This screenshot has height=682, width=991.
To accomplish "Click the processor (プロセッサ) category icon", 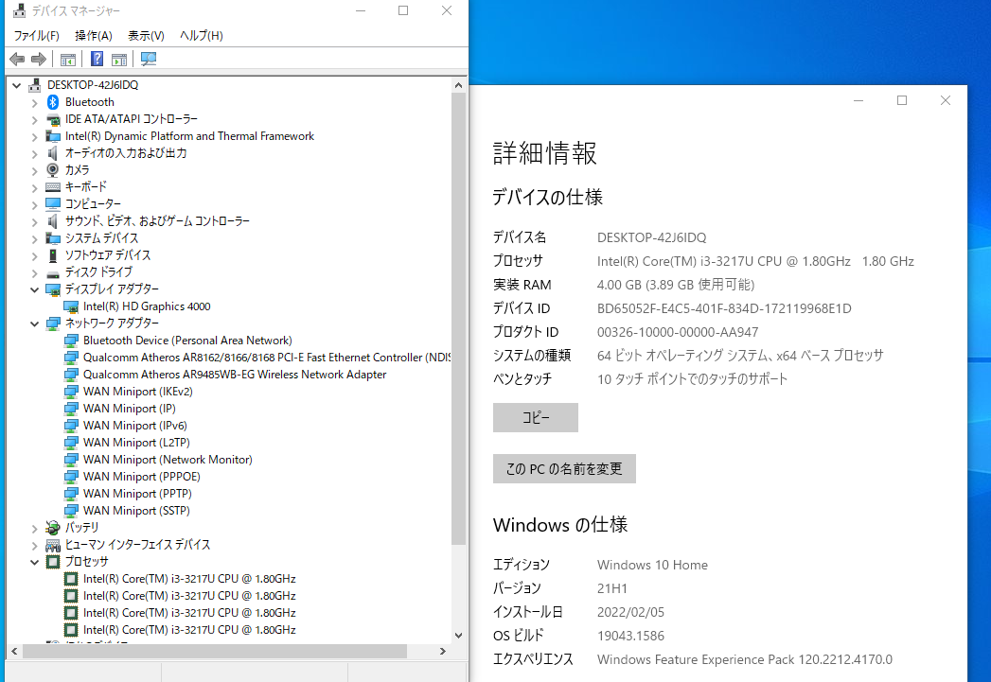I will click(x=53, y=561).
